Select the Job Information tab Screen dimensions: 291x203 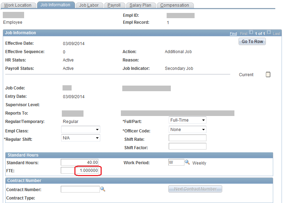(x=55, y=5)
